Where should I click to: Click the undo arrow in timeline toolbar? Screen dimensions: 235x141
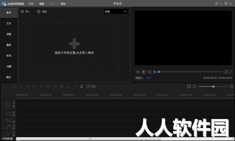click(x=14, y=87)
